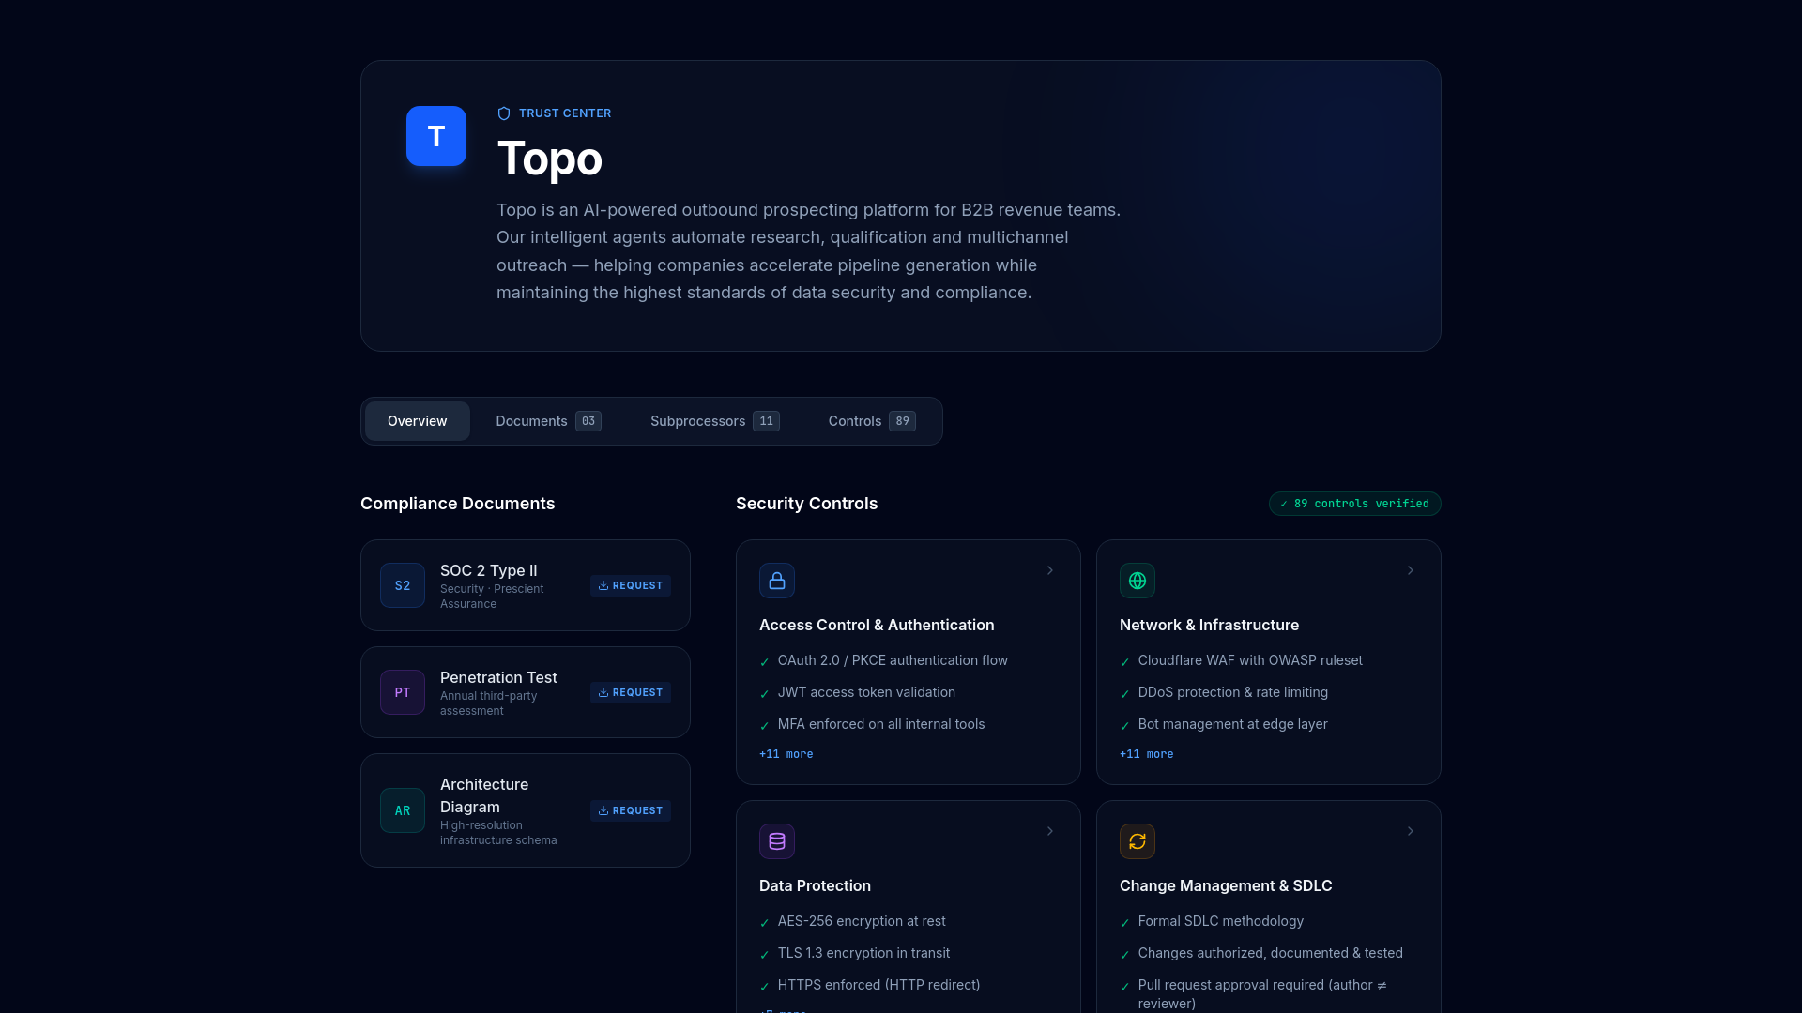The width and height of the screenshot is (1802, 1013).
Task: Click AES-256 encryption at rest item
Action: click(862, 921)
